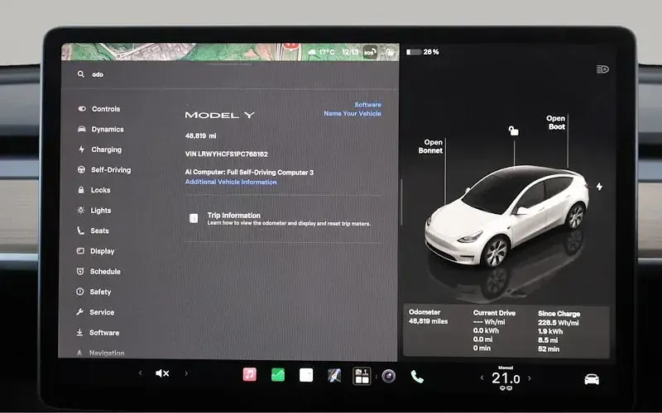Open the white square app icon
The image size is (662, 413).
coord(306,375)
